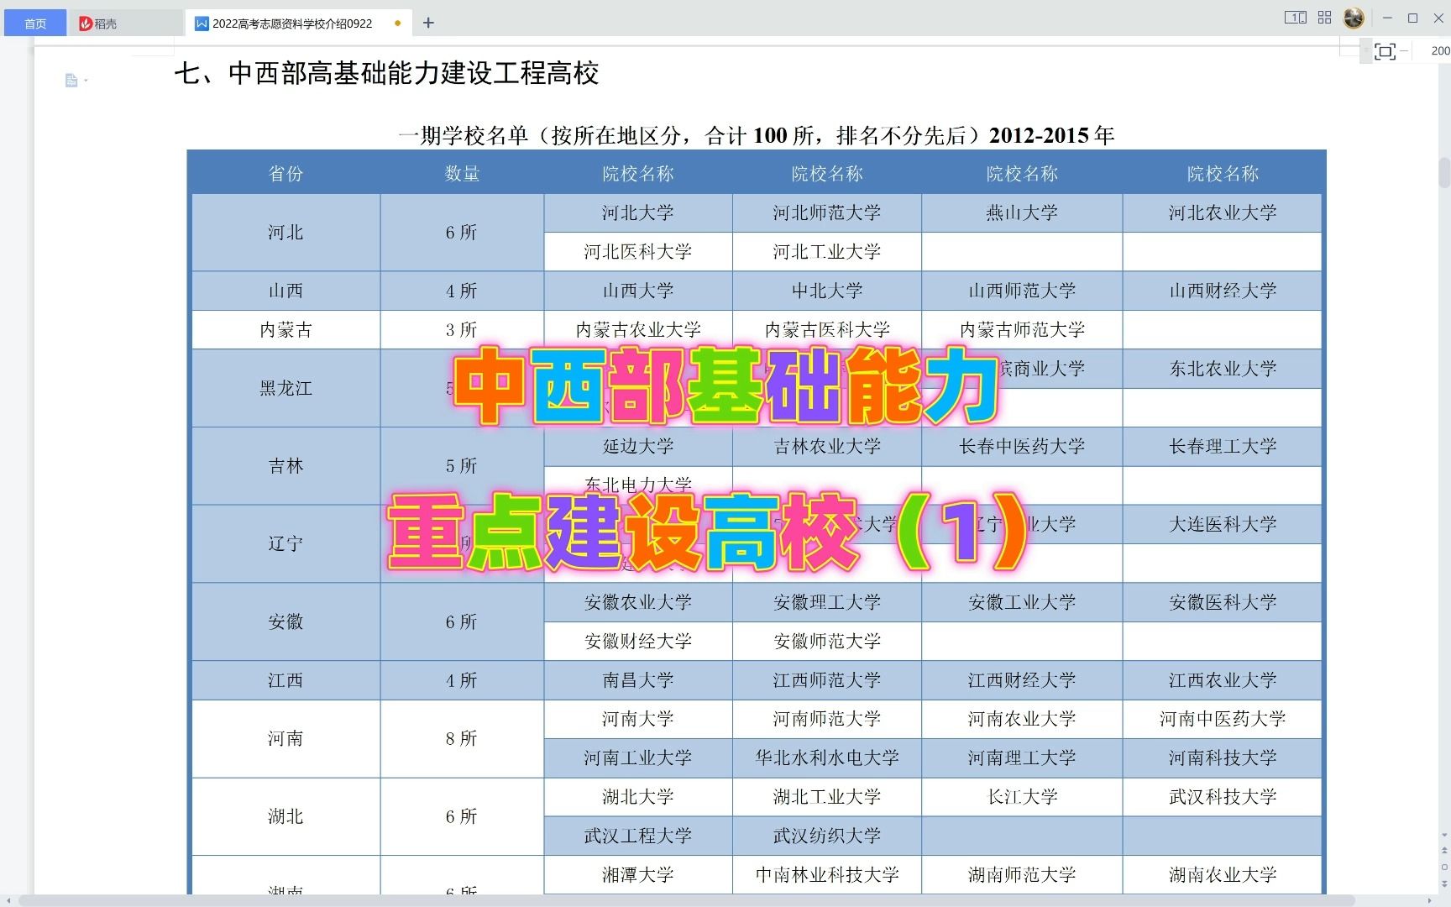1451x907 pixels.
Task: Minimize the WPS window
Action: tap(1387, 18)
